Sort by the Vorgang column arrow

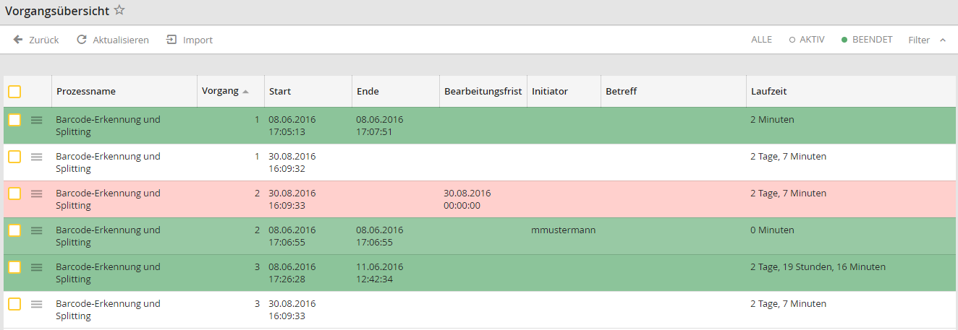pos(246,92)
